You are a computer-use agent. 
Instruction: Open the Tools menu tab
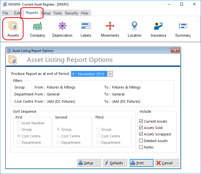coord(57,13)
